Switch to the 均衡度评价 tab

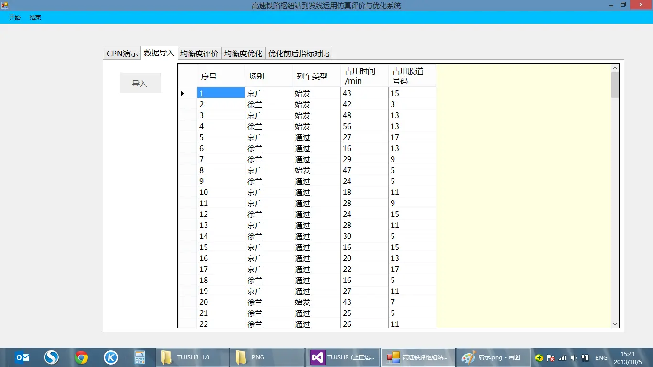point(199,54)
